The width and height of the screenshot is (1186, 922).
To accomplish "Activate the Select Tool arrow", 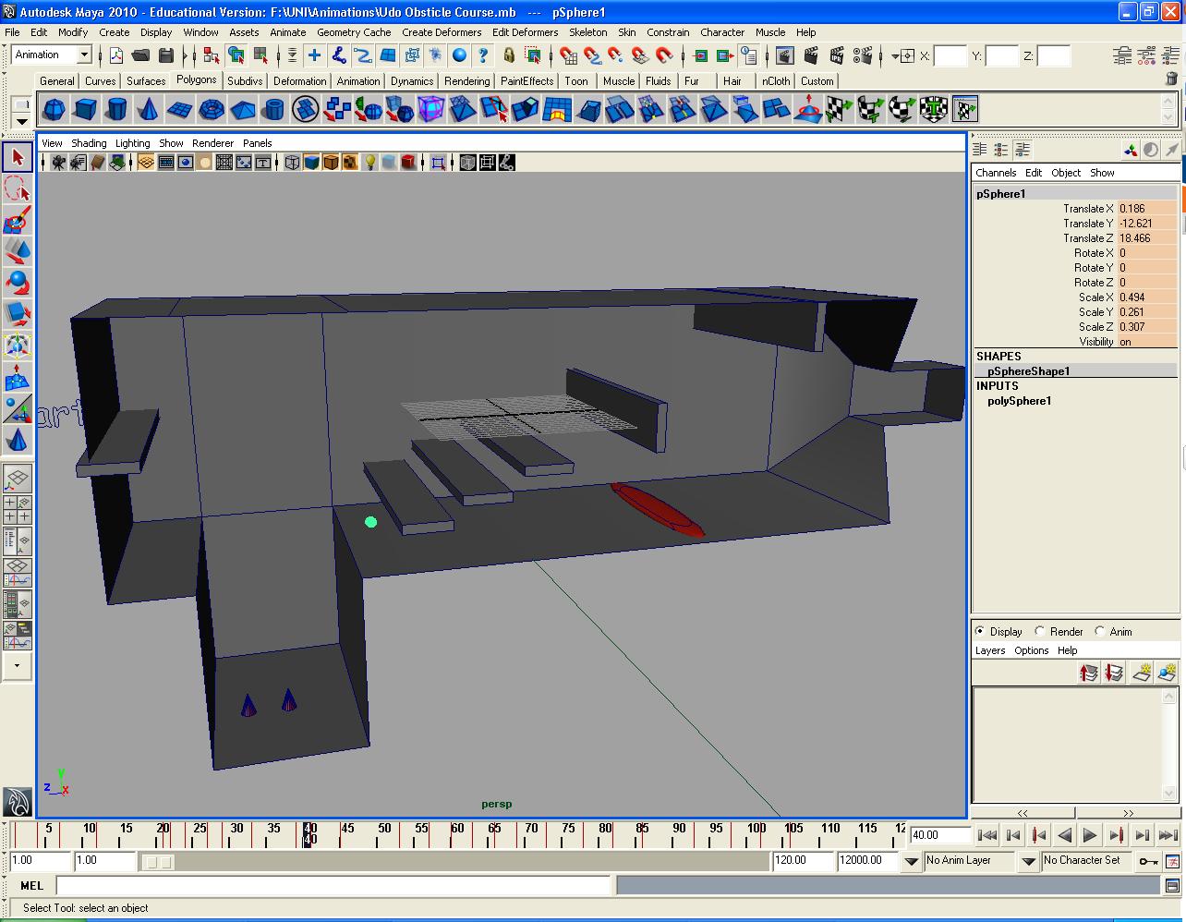I will (17, 157).
